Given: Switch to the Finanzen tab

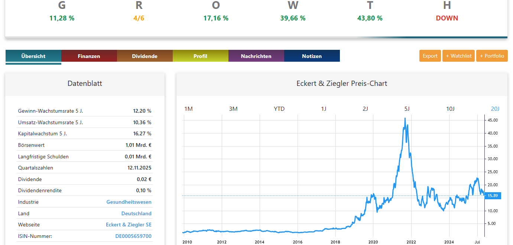Looking at the screenshot, I should pos(89,56).
